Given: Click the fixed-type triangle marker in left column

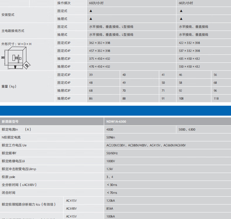Looking at the screenshot, I should click(x=91, y=11).
